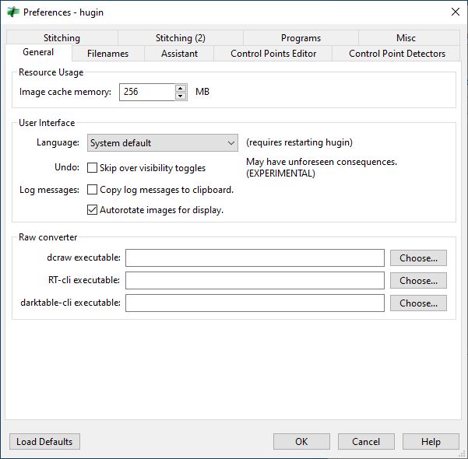Click the dcraw executable path field
Image resolution: width=468 pixels, height=459 pixels.
(255, 258)
